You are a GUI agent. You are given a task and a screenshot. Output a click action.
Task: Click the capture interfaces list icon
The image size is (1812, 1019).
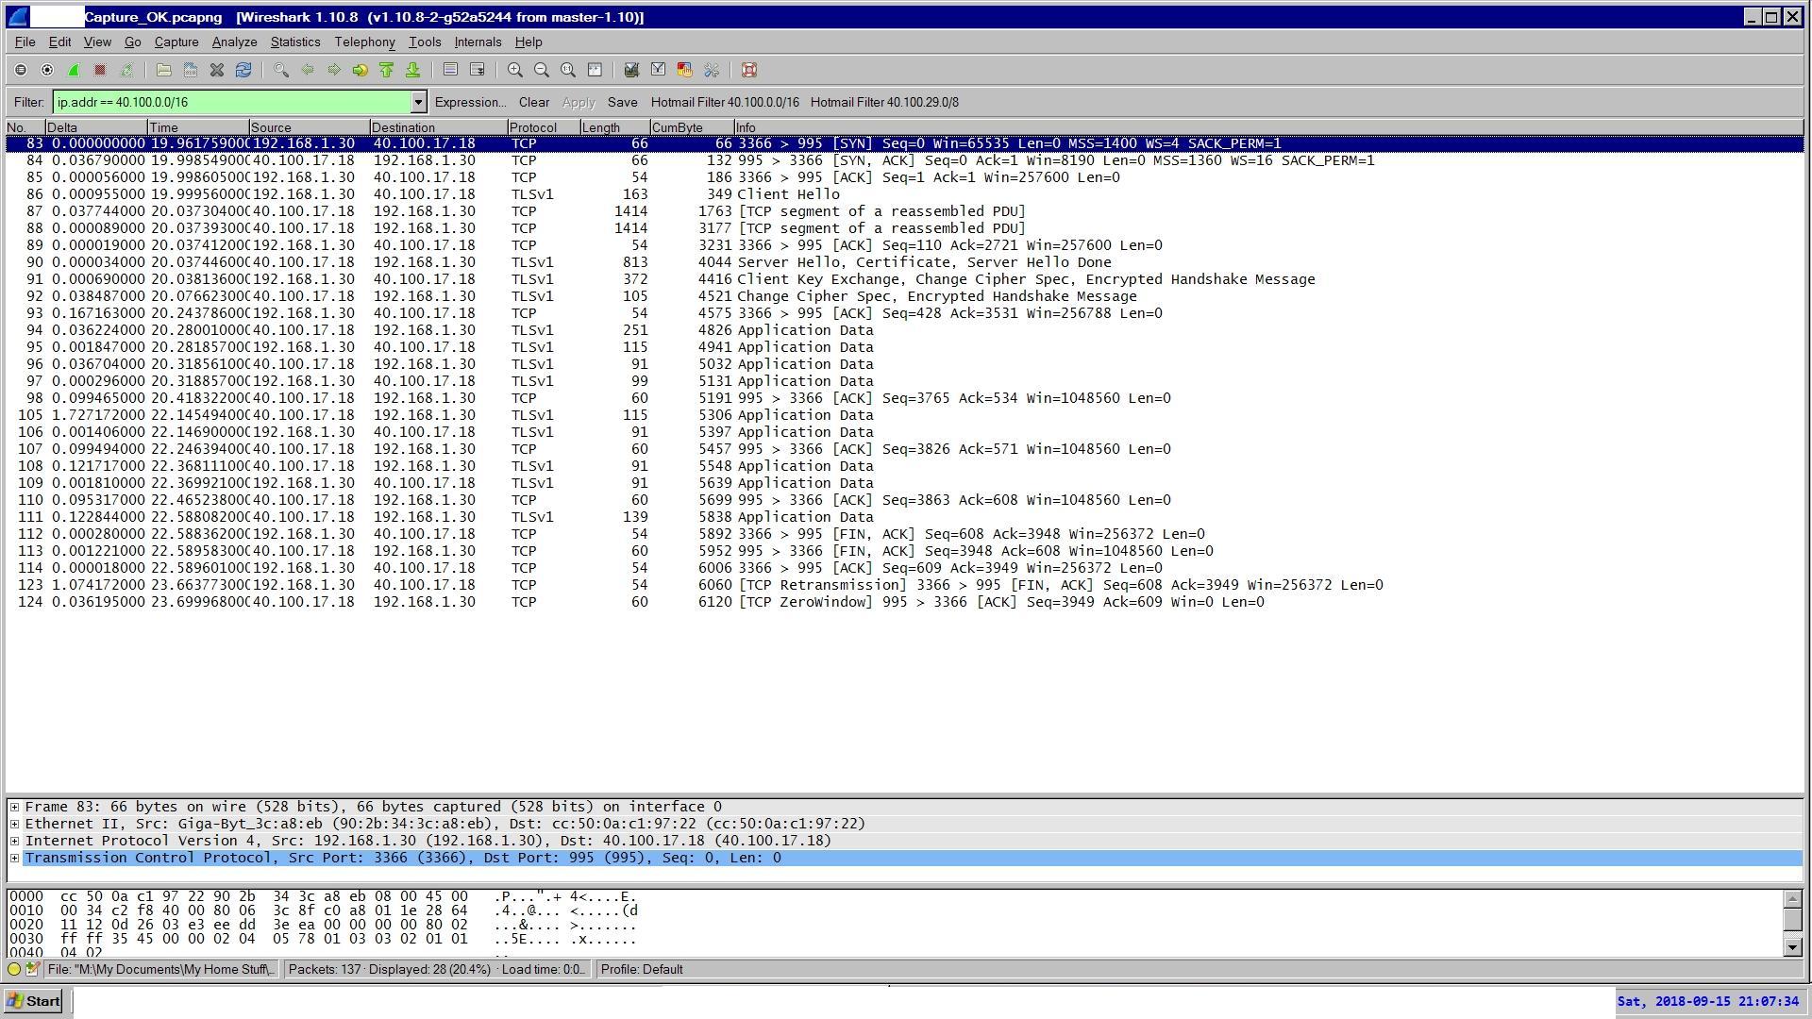[21, 70]
